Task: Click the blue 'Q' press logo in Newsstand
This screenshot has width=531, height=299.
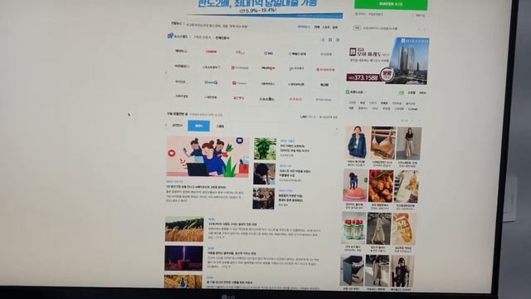Action: pyautogui.click(x=211, y=82)
